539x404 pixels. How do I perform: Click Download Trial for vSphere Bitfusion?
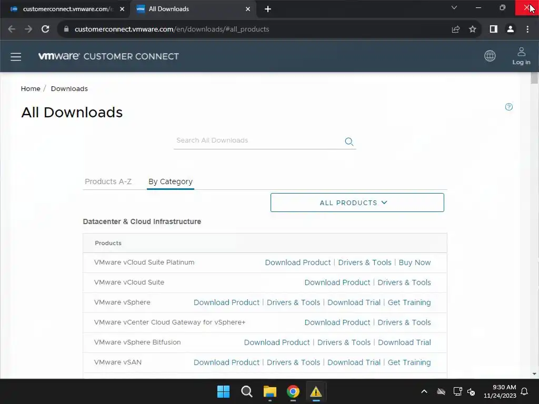tap(404, 342)
